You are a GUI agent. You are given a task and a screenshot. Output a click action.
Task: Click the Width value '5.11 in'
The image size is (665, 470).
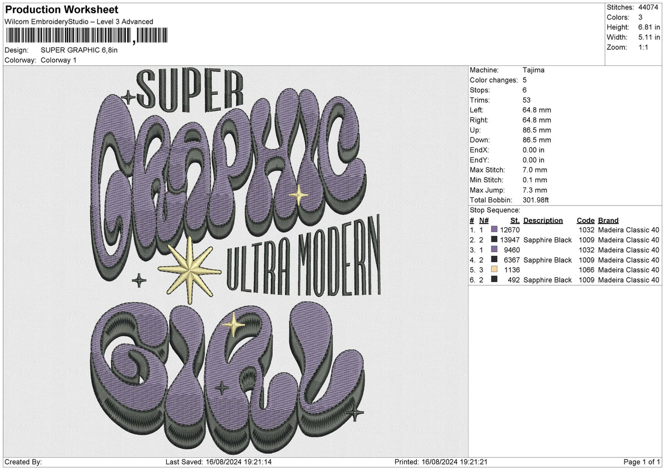(x=649, y=37)
